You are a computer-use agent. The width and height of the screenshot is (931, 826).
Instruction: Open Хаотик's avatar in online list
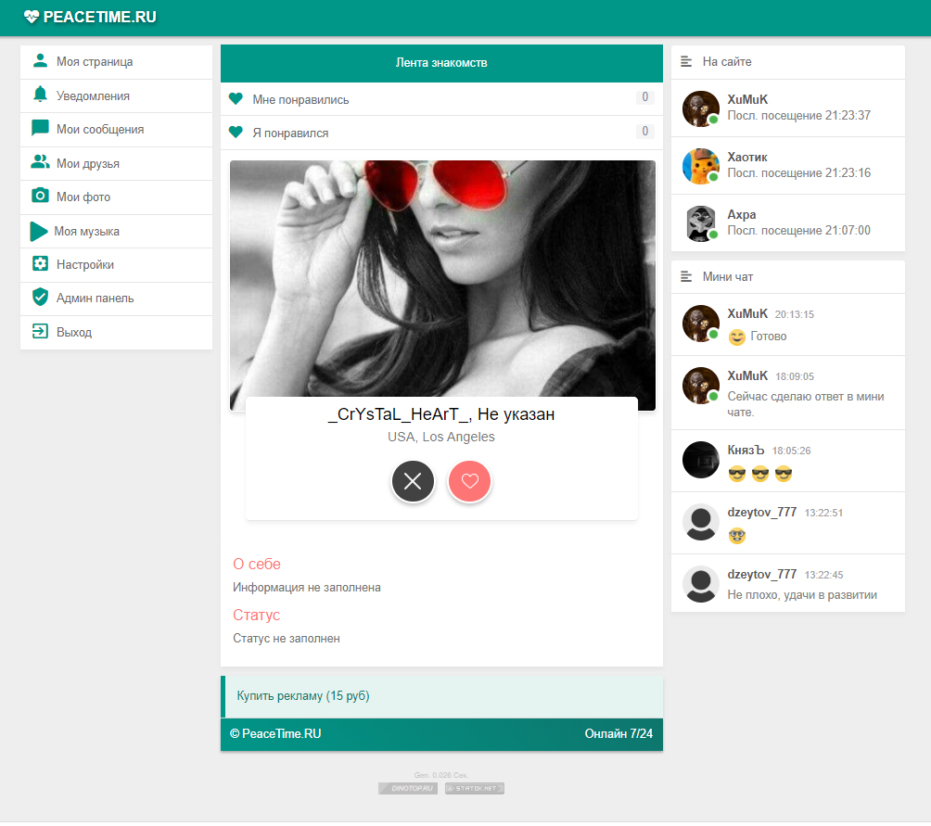point(701,166)
